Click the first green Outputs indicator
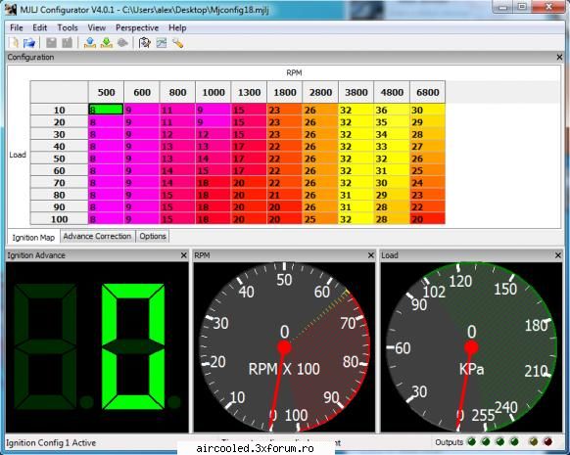Screen dimensions: 570x455 (471, 442)
